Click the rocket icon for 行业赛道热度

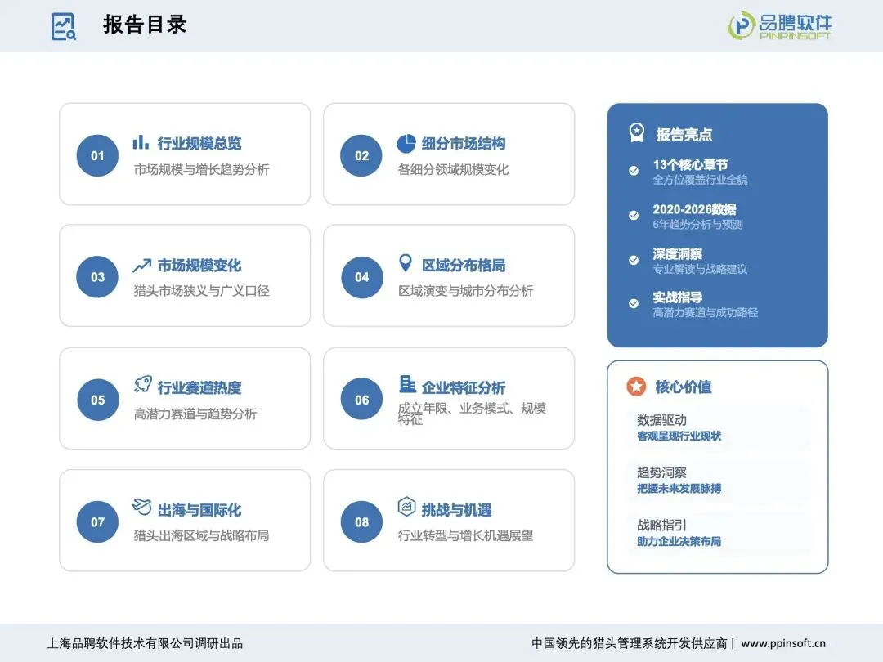tap(143, 384)
